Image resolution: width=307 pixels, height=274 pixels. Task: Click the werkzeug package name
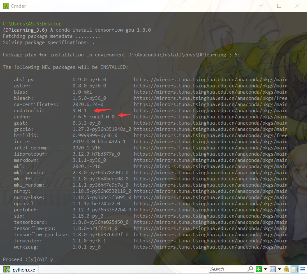[26, 247]
